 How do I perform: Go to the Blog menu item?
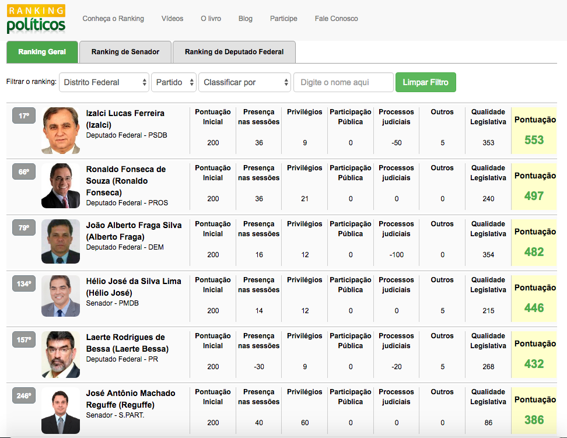tap(246, 19)
